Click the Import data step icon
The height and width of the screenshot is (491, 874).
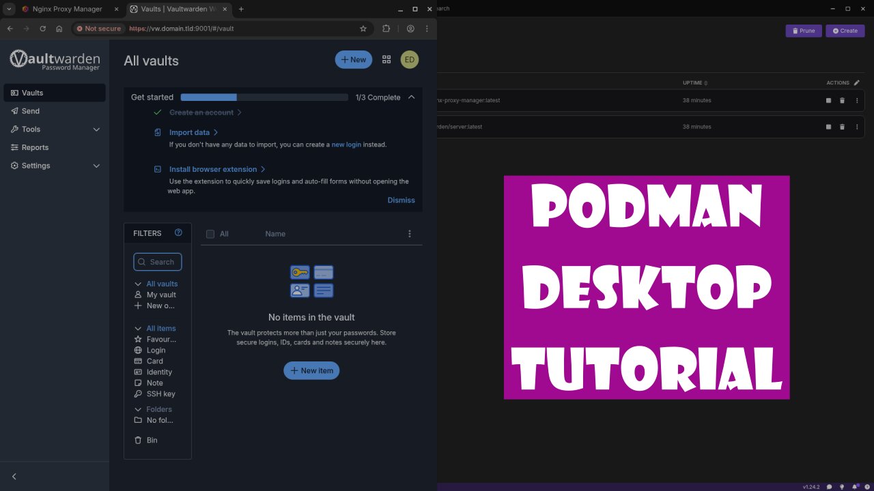point(158,132)
